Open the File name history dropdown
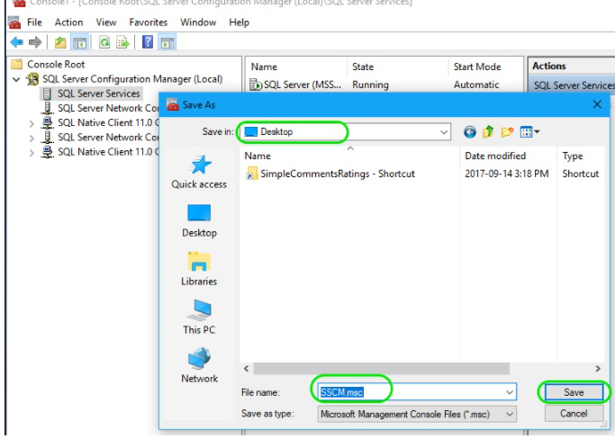Image resolution: width=615 pixels, height=439 pixels. 509,392
